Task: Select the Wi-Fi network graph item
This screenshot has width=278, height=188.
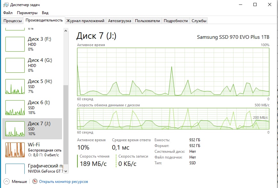Action: coord(15,150)
